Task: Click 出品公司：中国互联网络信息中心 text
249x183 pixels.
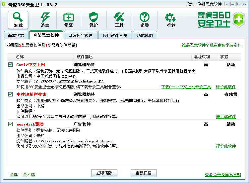Action: pos(46,76)
